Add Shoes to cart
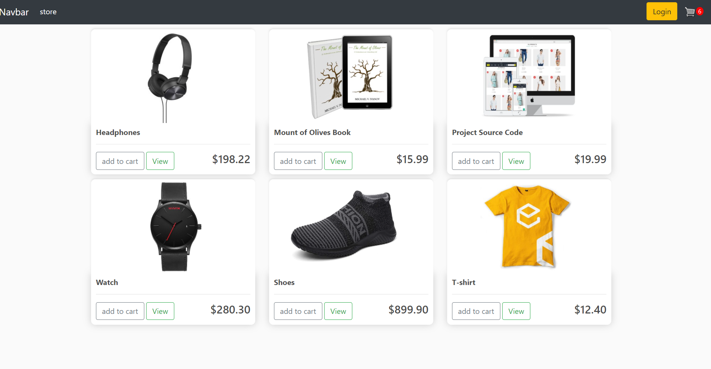Screen dimensions: 711x369 pos(298,311)
